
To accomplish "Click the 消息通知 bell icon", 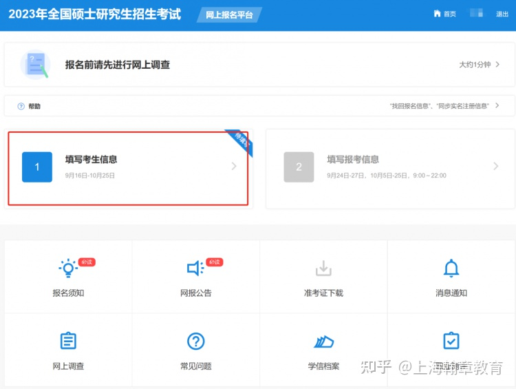I will pyautogui.click(x=451, y=268).
